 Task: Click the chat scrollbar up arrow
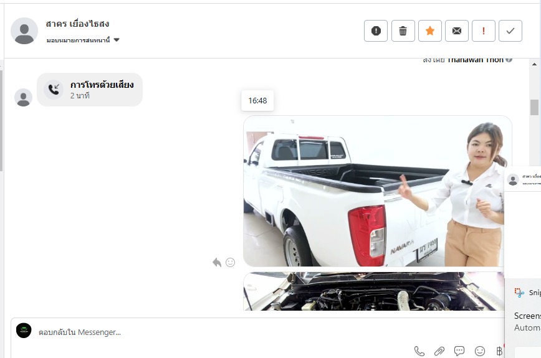point(534,64)
